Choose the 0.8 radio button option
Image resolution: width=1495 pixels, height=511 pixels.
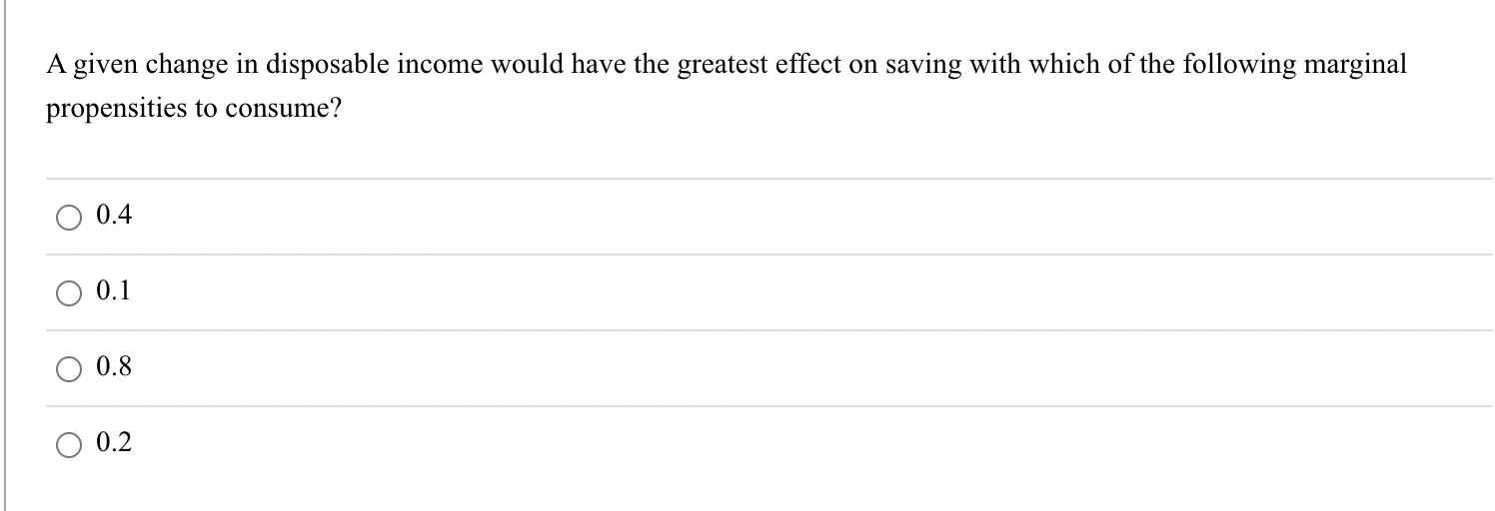click(70, 370)
